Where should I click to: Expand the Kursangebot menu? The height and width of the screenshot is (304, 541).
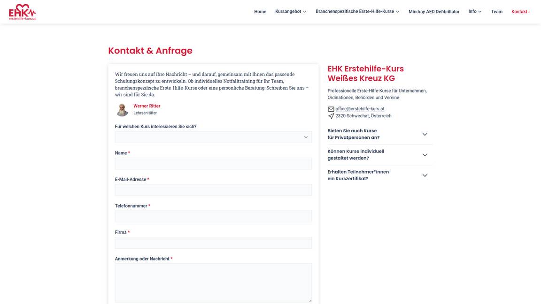pyautogui.click(x=290, y=12)
